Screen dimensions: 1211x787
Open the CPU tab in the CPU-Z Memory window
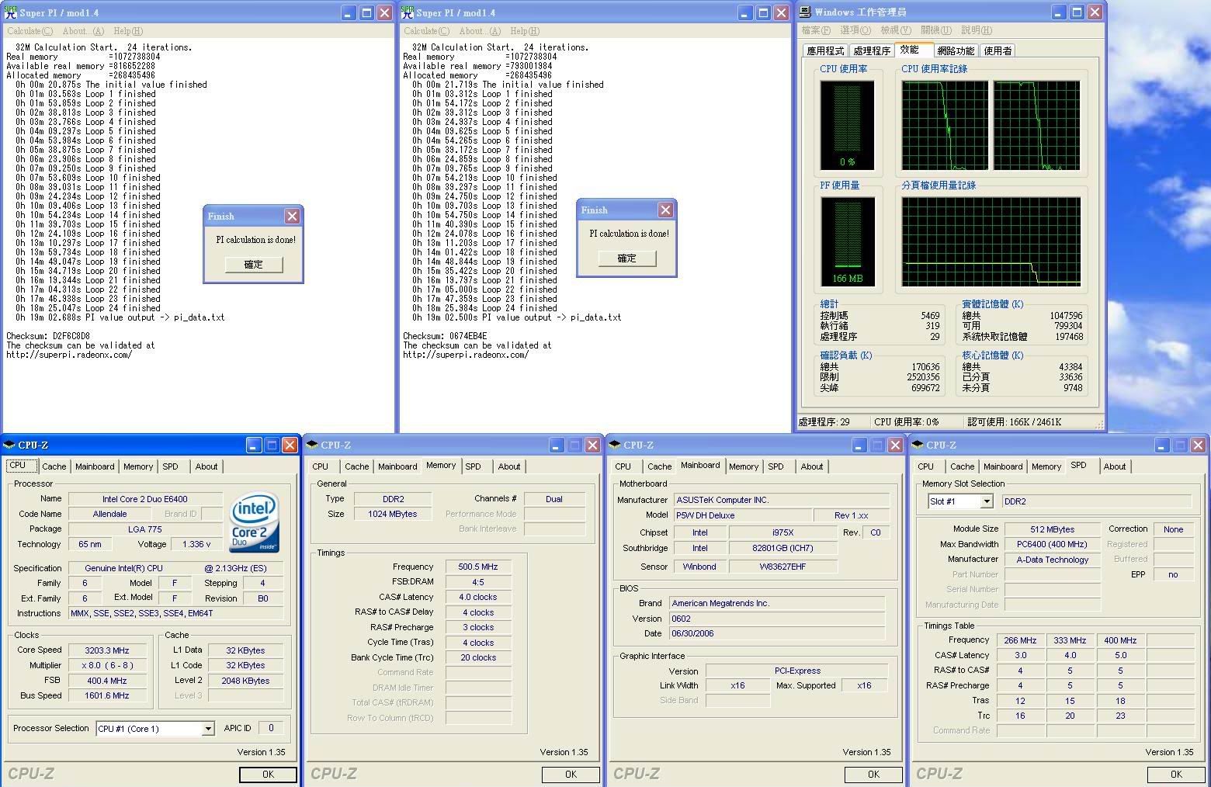[x=320, y=466]
